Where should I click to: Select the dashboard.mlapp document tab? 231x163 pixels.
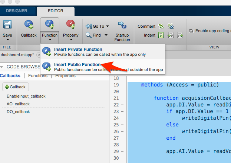[17, 55]
